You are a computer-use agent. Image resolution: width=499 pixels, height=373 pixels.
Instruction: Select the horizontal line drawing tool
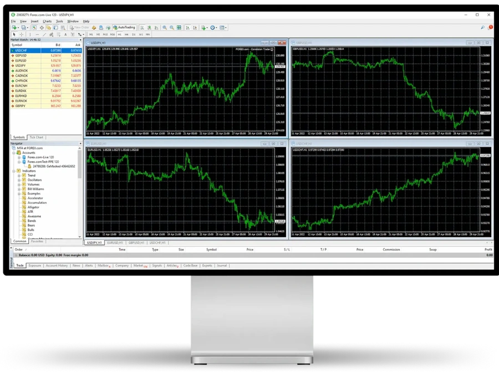37,34
